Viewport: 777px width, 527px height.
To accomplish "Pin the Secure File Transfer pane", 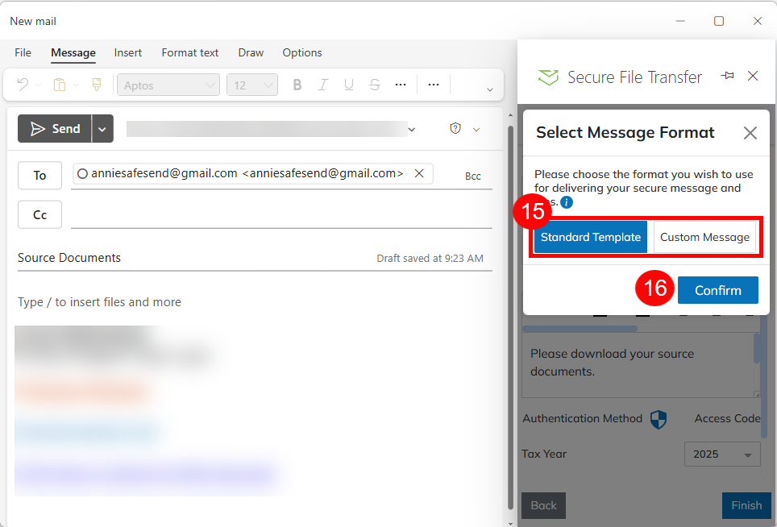I will (728, 76).
